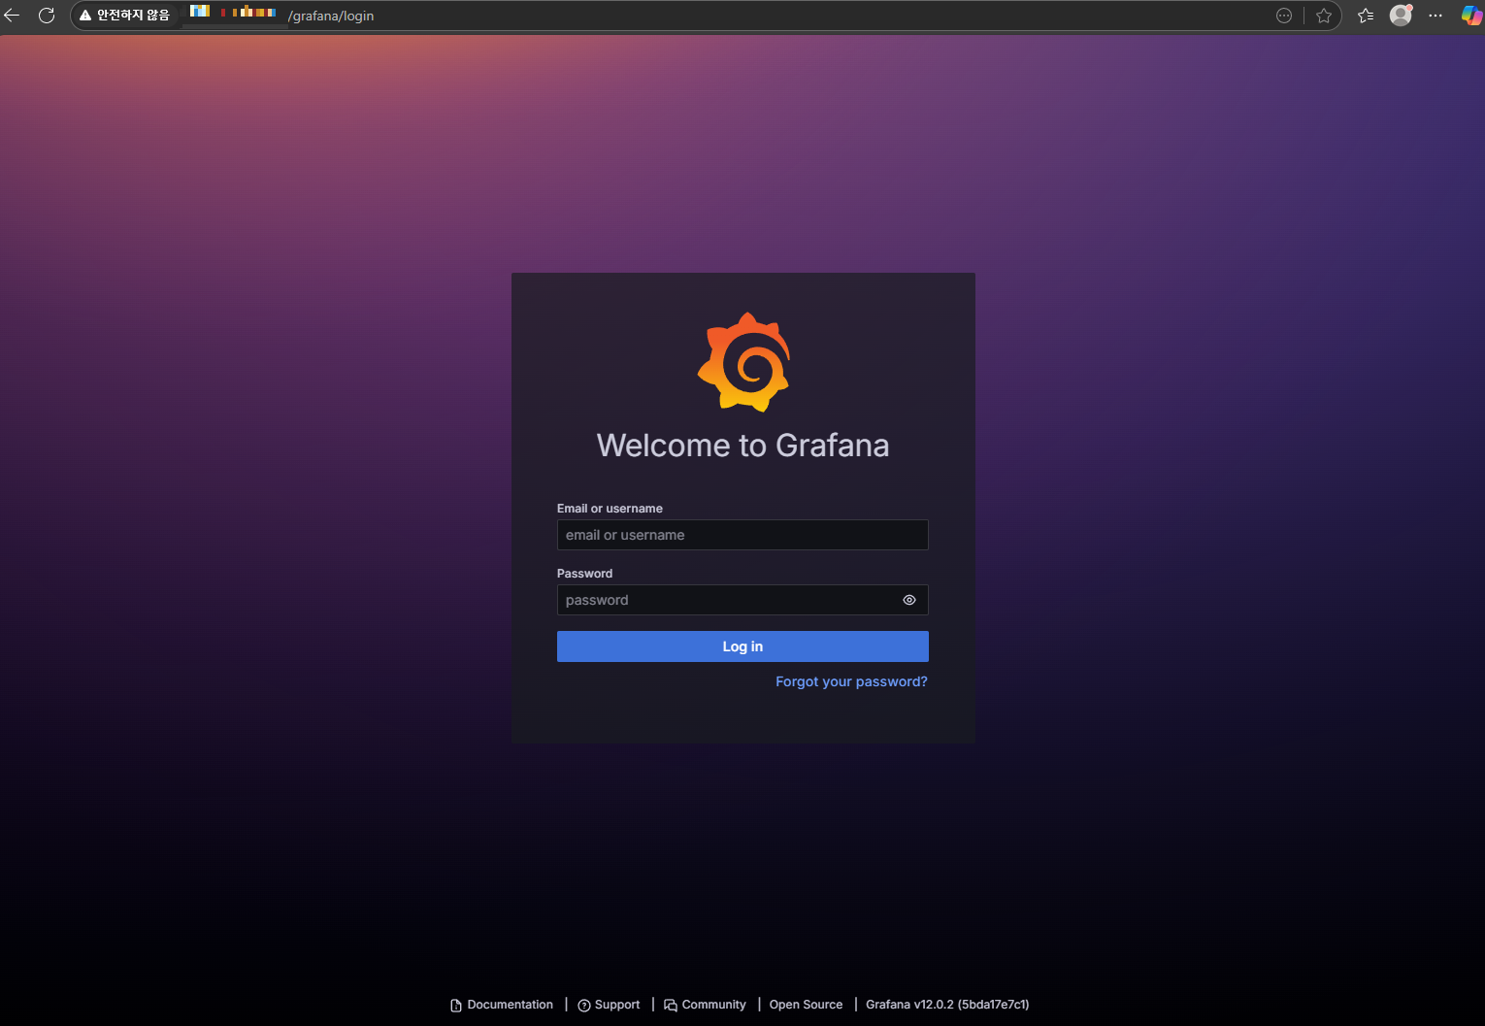This screenshot has width=1485, height=1026.
Task: Open the not-secure warning site info
Action: click(x=124, y=16)
